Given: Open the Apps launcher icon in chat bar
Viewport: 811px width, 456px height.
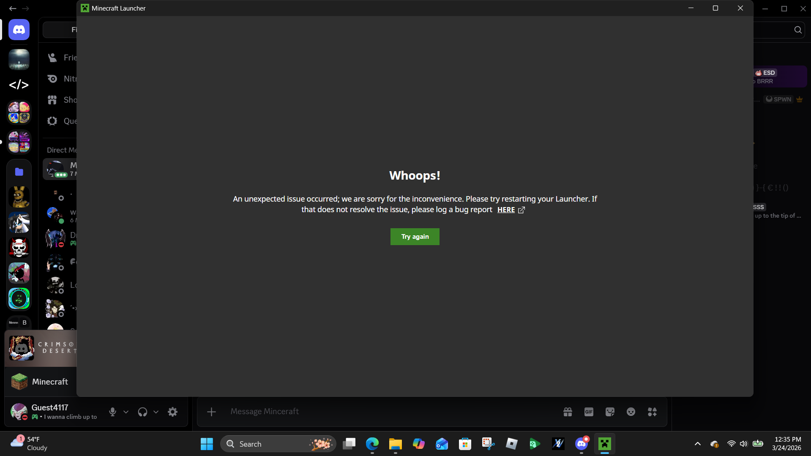Looking at the screenshot, I should click(652, 412).
